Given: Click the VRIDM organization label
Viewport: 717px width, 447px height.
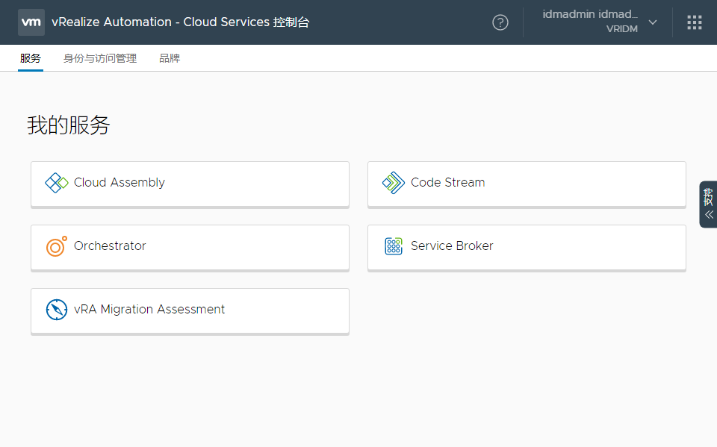Looking at the screenshot, I should 622,29.
